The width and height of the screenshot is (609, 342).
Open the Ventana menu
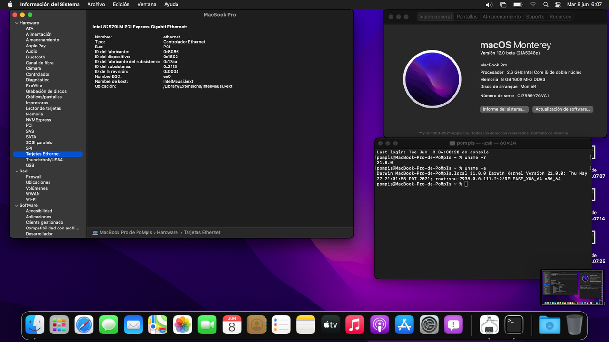tap(147, 4)
